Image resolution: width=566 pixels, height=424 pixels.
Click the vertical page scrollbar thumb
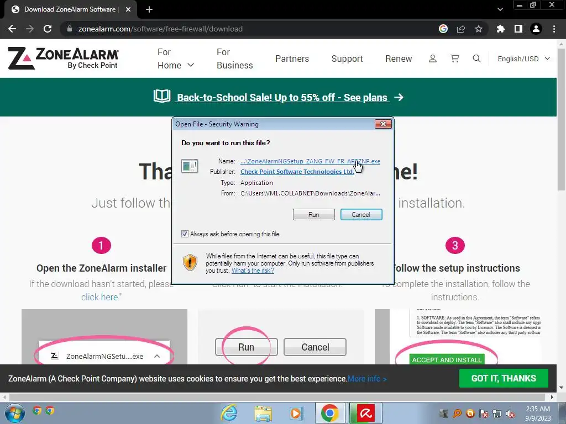(562, 119)
